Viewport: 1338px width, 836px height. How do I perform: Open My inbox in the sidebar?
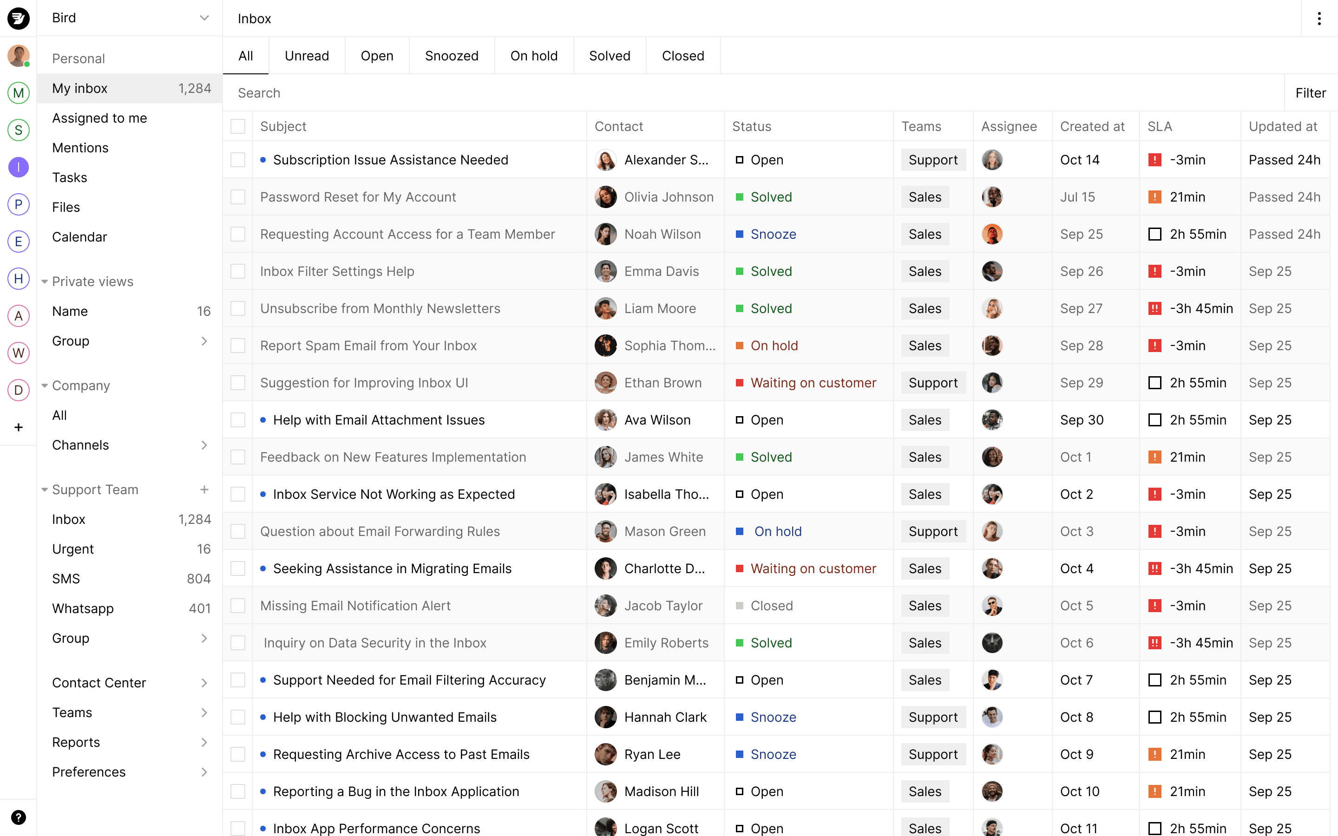[130, 88]
